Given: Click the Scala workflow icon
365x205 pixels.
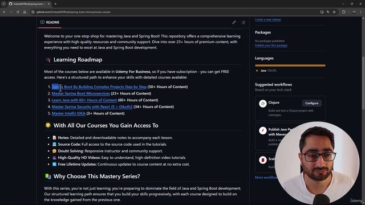Looking at the screenshot, I should pyautogui.click(x=263, y=160).
